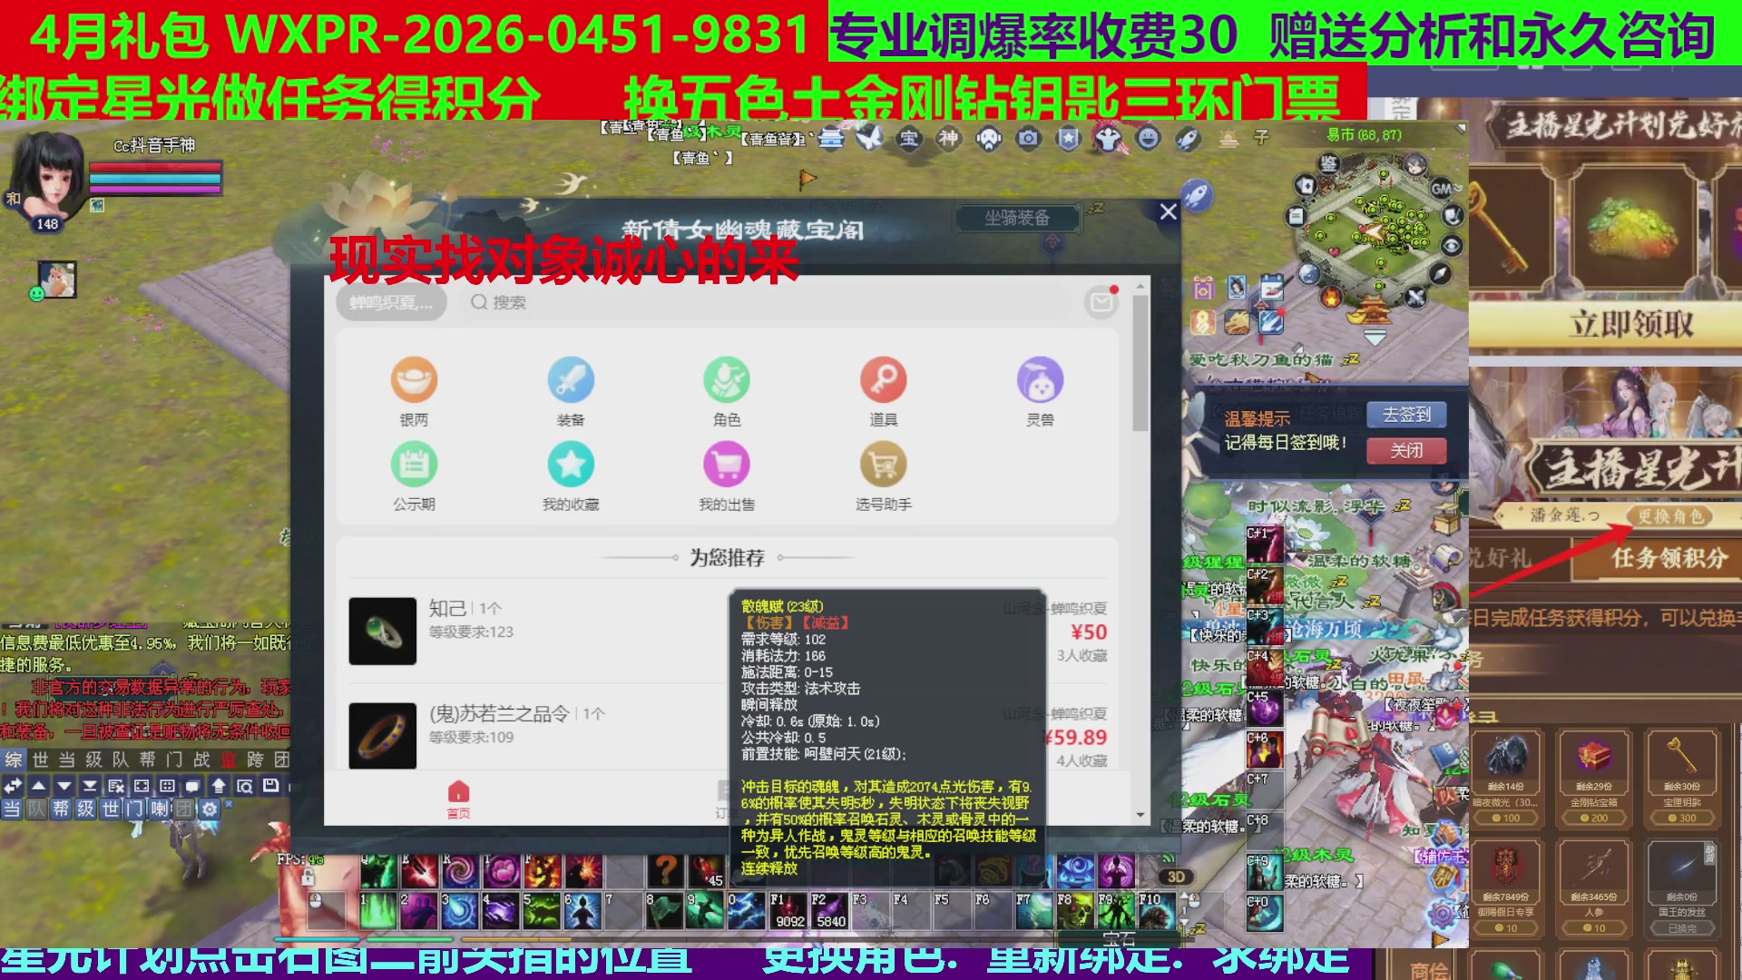
Task: Click the 任务领积分 task points button
Action: [x=1669, y=559]
